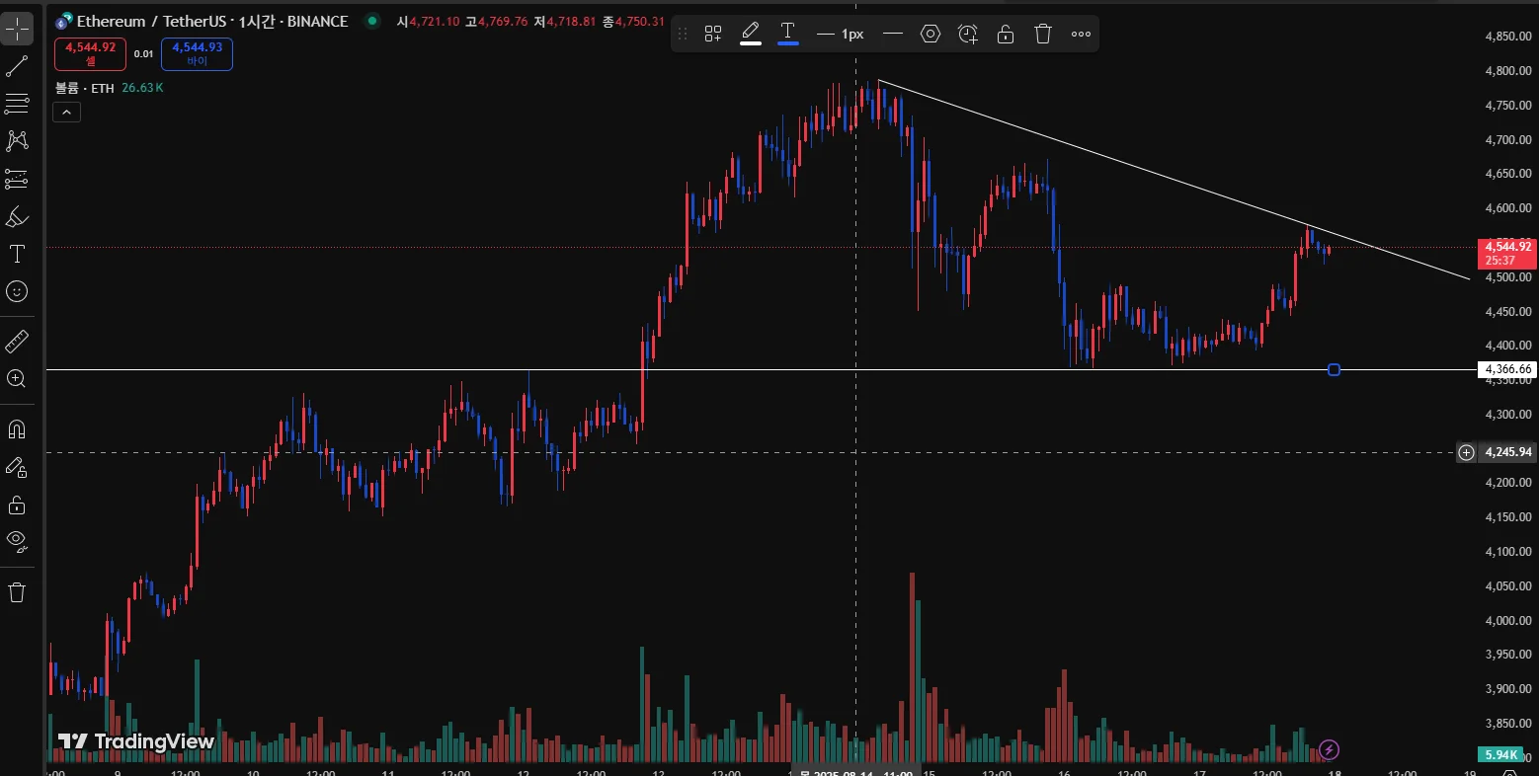Image resolution: width=1539 pixels, height=776 pixels.
Task: Select the brush drawing tool
Action: point(17,216)
